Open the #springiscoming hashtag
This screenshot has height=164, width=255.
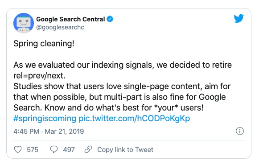(45, 119)
